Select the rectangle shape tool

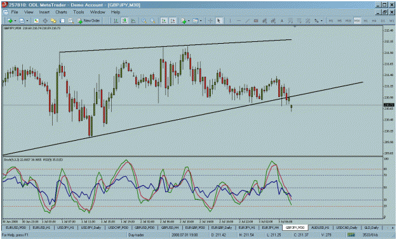[256, 21]
